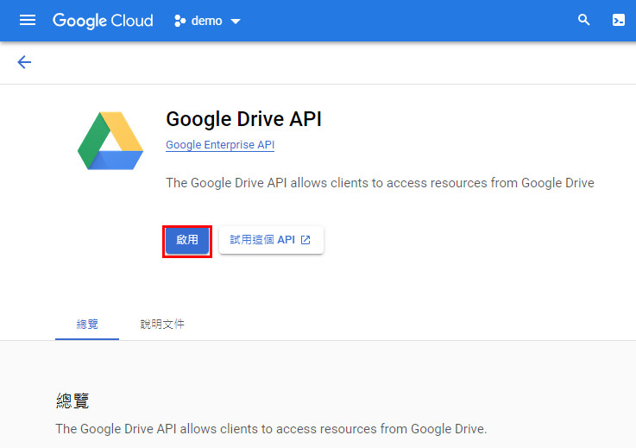Open the hamburger navigation menu

click(x=27, y=21)
